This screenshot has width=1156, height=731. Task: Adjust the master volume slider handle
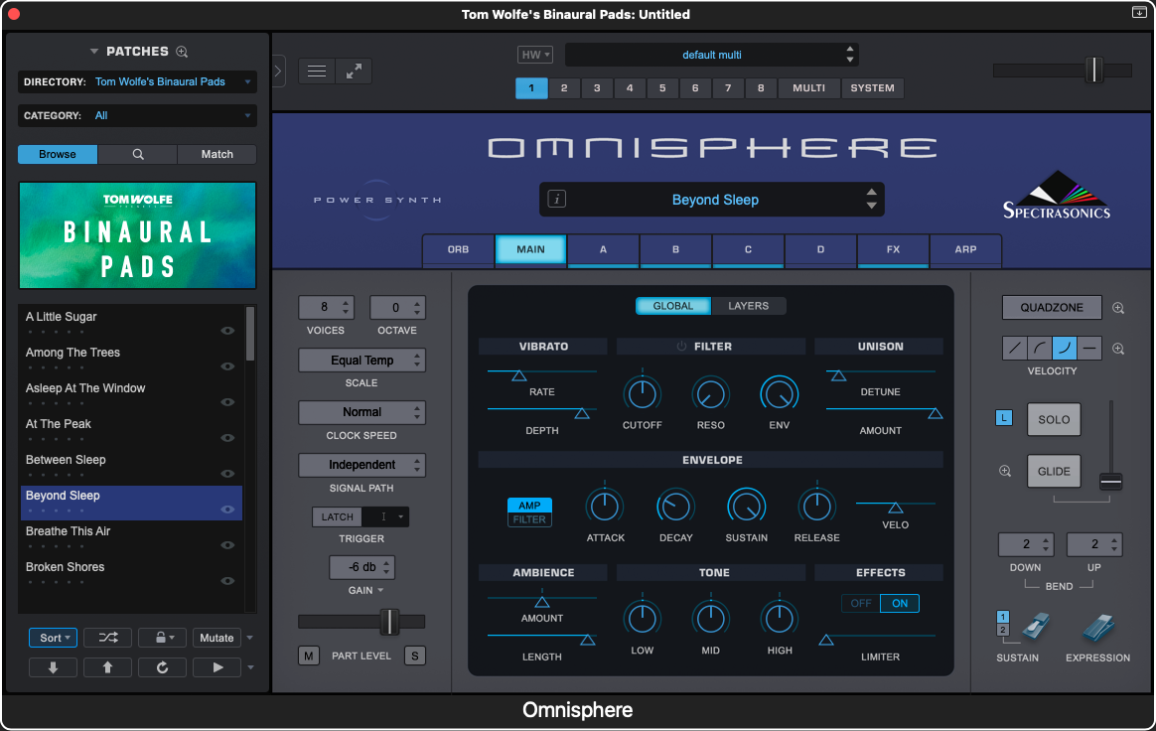tap(1094, 71)
